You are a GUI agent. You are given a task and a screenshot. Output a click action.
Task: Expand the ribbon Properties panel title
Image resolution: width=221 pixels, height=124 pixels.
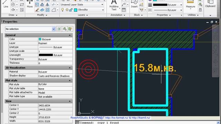[x=164, y=15]
